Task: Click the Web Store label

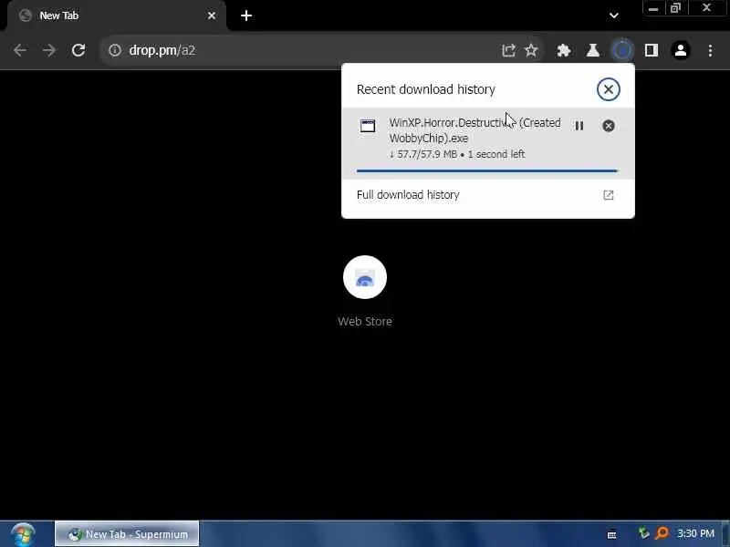Action: pos(365,322)
